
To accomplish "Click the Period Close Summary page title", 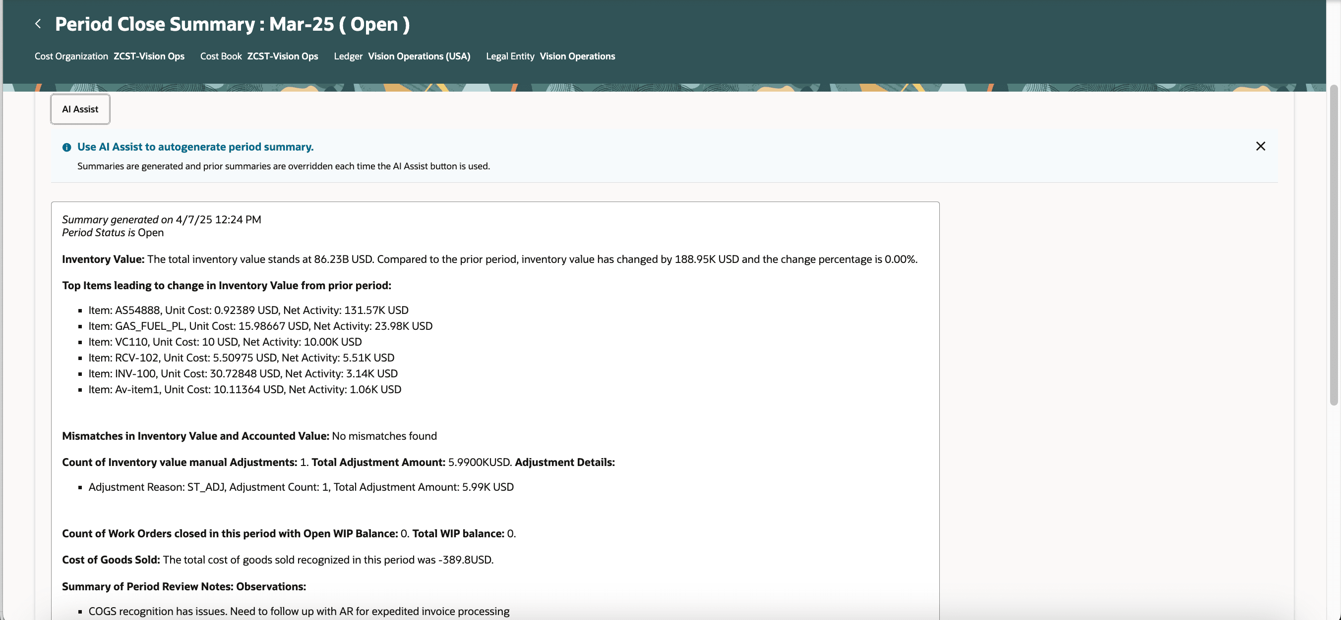I will pos(232,24).
